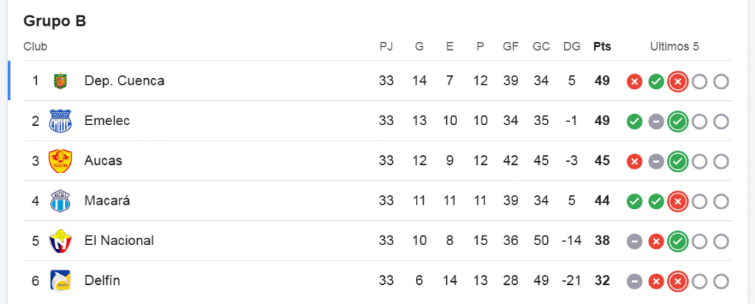Open the Emelec team name link
The width and height of the screenshot is (755, 304).
tap(107, 121)
